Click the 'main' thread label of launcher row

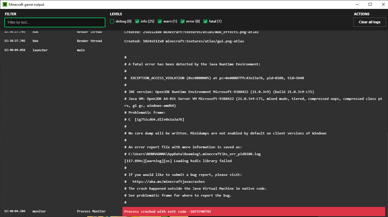point(81,50)
